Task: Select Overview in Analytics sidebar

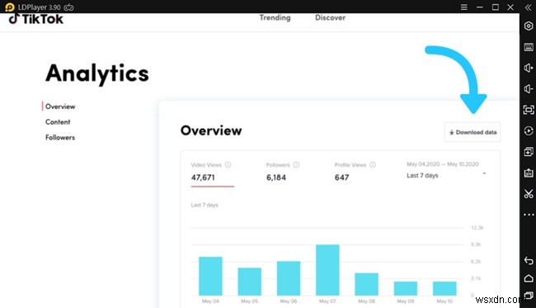Action: [x=60, y=107]
